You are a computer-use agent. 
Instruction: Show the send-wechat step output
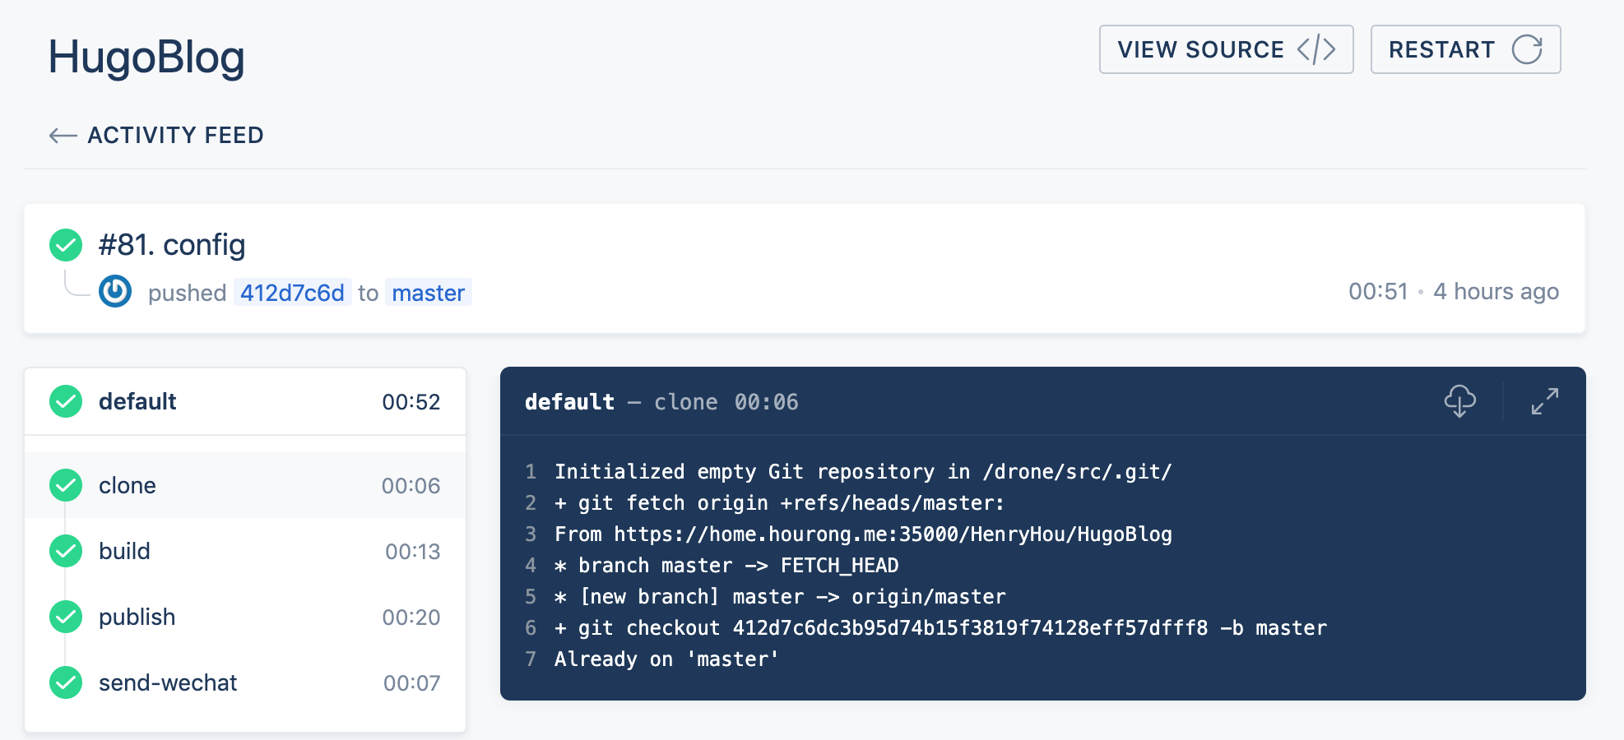(x=245, y=682)
